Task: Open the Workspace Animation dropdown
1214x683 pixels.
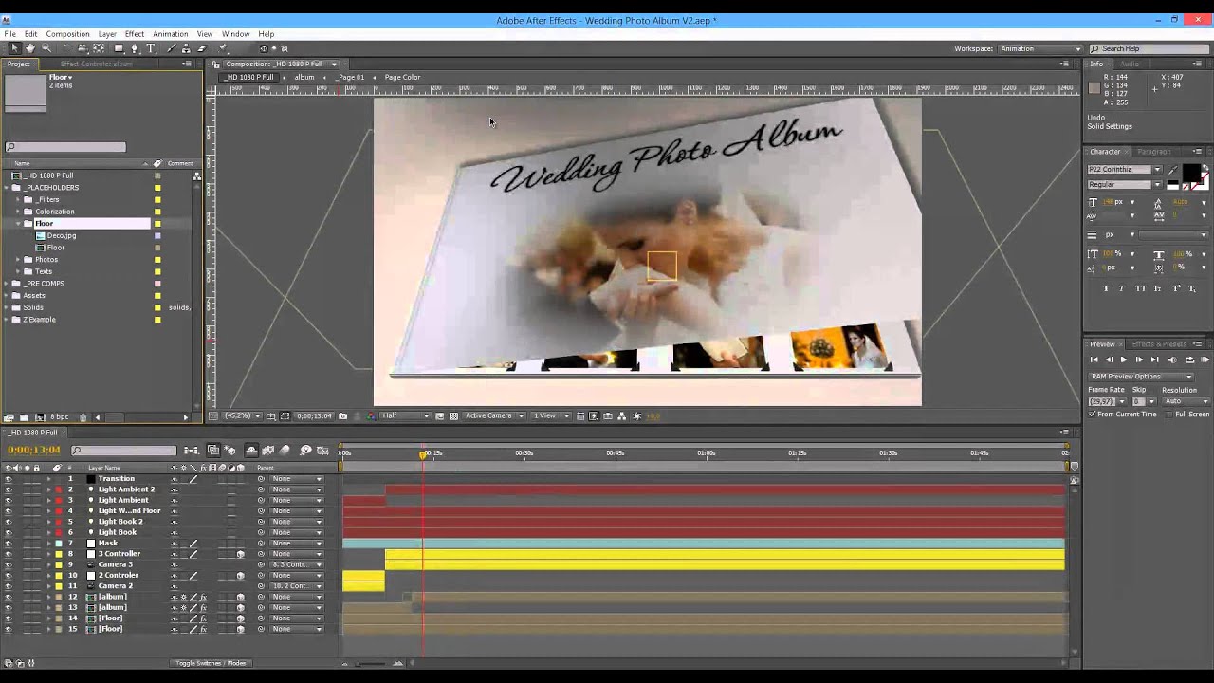Action: [1039, 49]
